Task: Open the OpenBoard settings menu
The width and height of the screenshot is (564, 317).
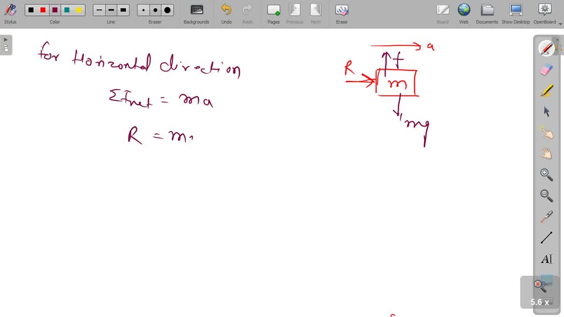Action: point(544,10)
